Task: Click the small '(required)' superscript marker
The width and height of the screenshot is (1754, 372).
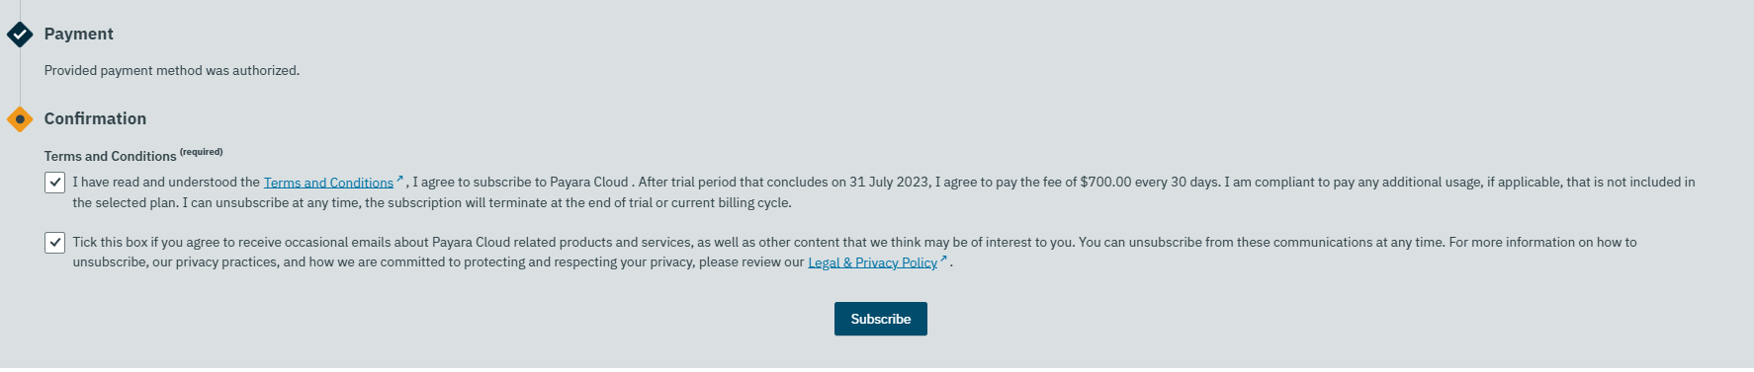Action: (202, 152)
